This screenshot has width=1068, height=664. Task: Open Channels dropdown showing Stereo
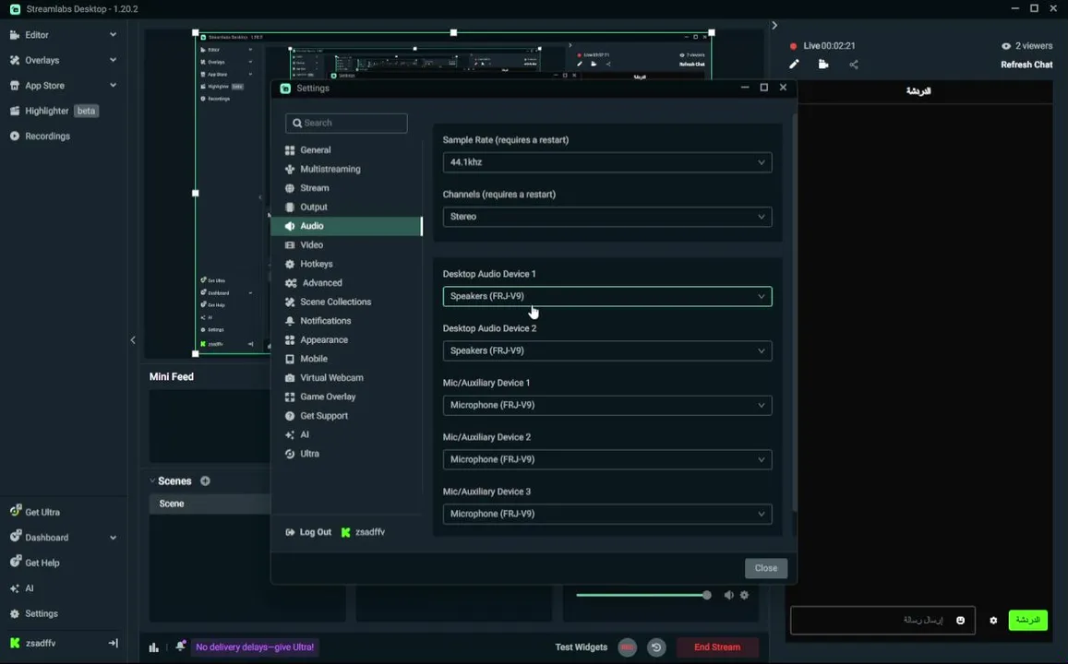pyautogui.click(x=606, y=217)
